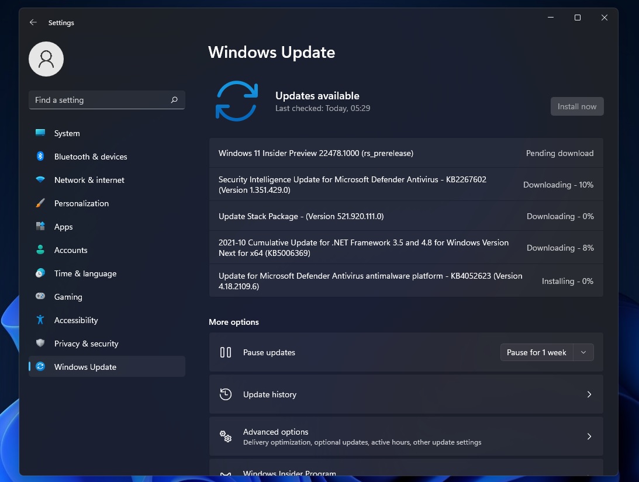Click the Installing - 0% status

click(x=567, y=281)
